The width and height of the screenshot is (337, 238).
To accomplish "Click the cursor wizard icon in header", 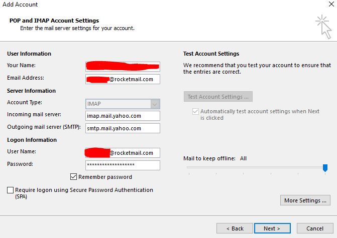I will (323, 27).
